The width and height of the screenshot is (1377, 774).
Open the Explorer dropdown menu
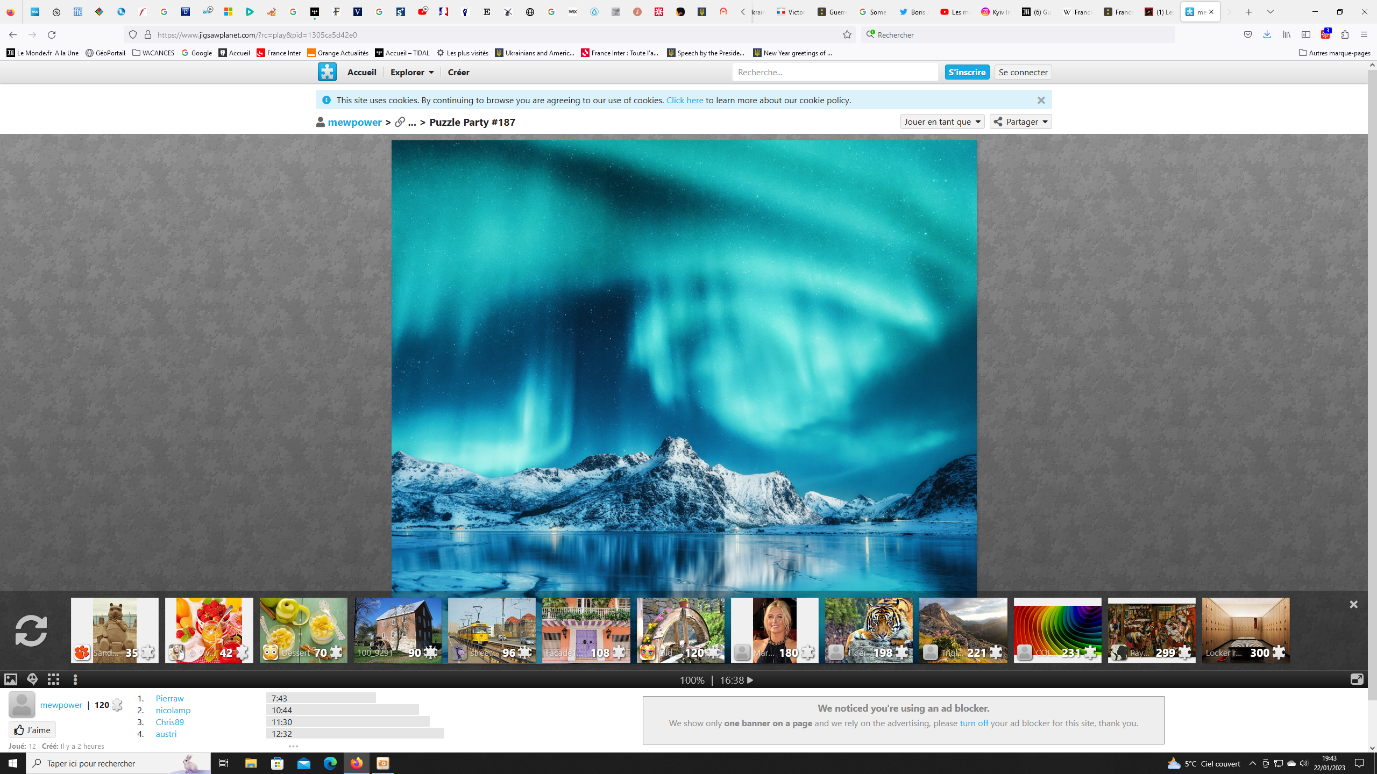click(x=412, y=72)
